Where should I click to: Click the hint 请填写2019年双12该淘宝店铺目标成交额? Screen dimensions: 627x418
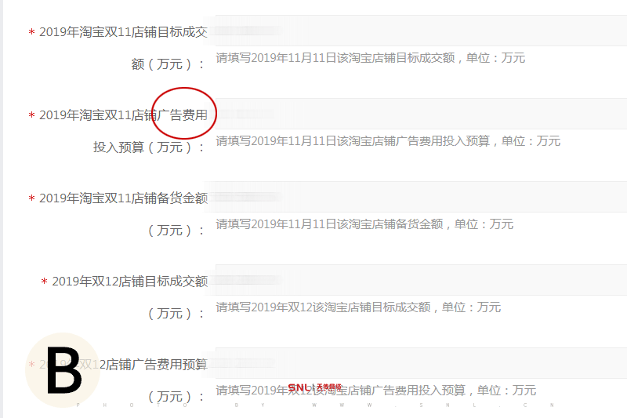coord(358,307)
